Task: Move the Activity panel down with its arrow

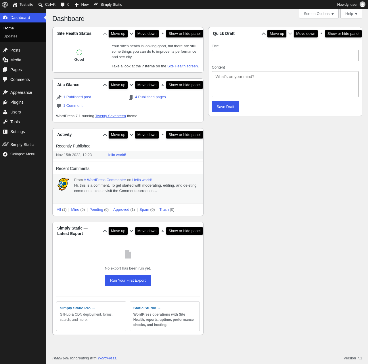Action: coord(131,135)
